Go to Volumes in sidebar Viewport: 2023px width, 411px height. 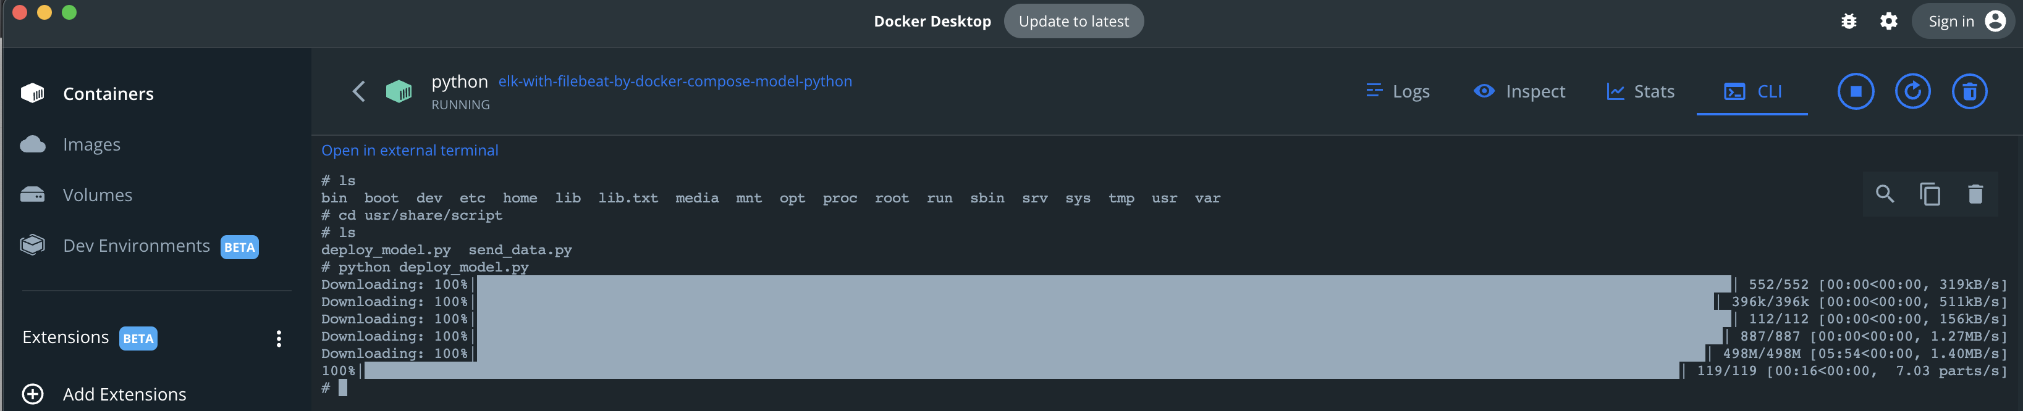pyautogui.click(x=98, y=194)
